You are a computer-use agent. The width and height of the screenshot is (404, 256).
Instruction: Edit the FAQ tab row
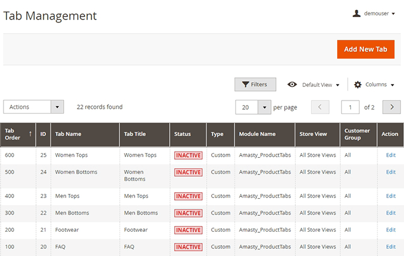[390, 247]
